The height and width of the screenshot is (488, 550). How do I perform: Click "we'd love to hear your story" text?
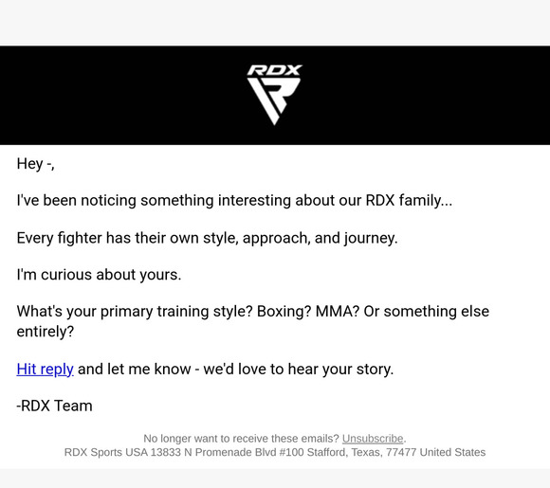coord(298,370)
